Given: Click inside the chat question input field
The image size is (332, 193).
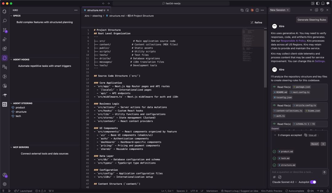Looking at the screenshot, I should click(292, 172).
